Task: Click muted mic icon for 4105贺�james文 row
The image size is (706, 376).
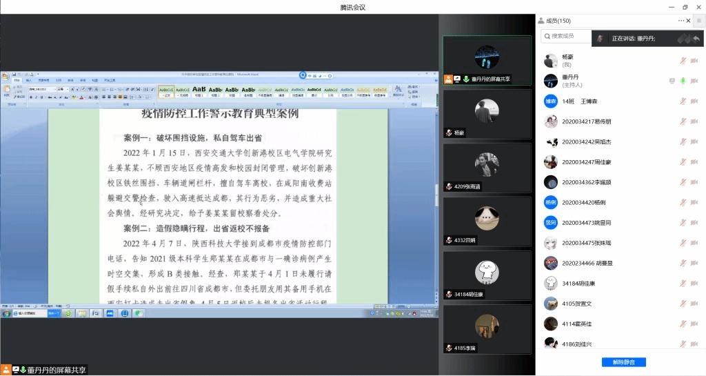Action: coord(683,304)
